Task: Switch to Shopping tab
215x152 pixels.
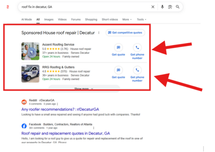Action: pos(91,19)
